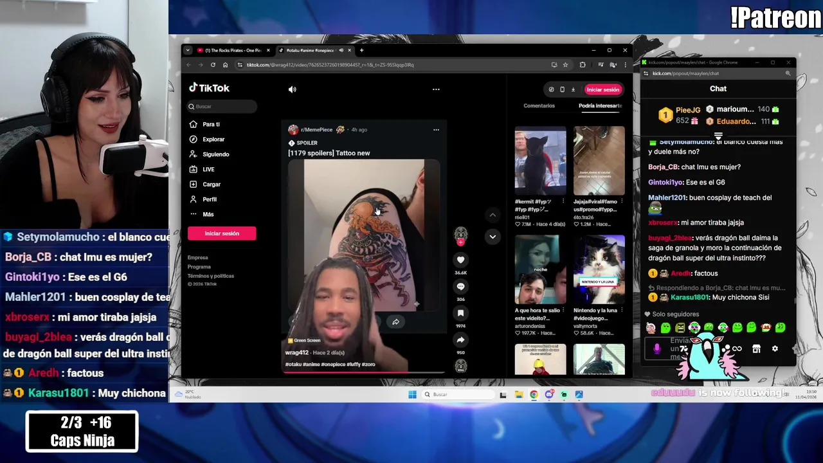Click the phone app icon in TikTok header
The height and width of the screenshot is (463, 823).
coord(562,89)
